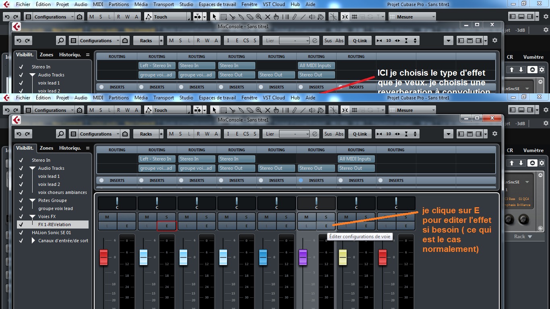The image size is (550, 309).
Task: Click the up arrow under the lower CR tab
Action: click(512, 163)
